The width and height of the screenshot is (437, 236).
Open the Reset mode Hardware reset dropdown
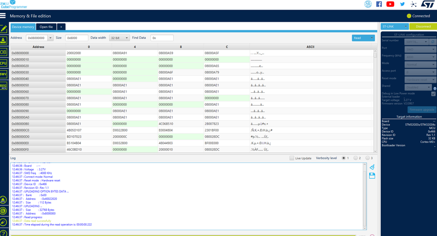[420, 80]
